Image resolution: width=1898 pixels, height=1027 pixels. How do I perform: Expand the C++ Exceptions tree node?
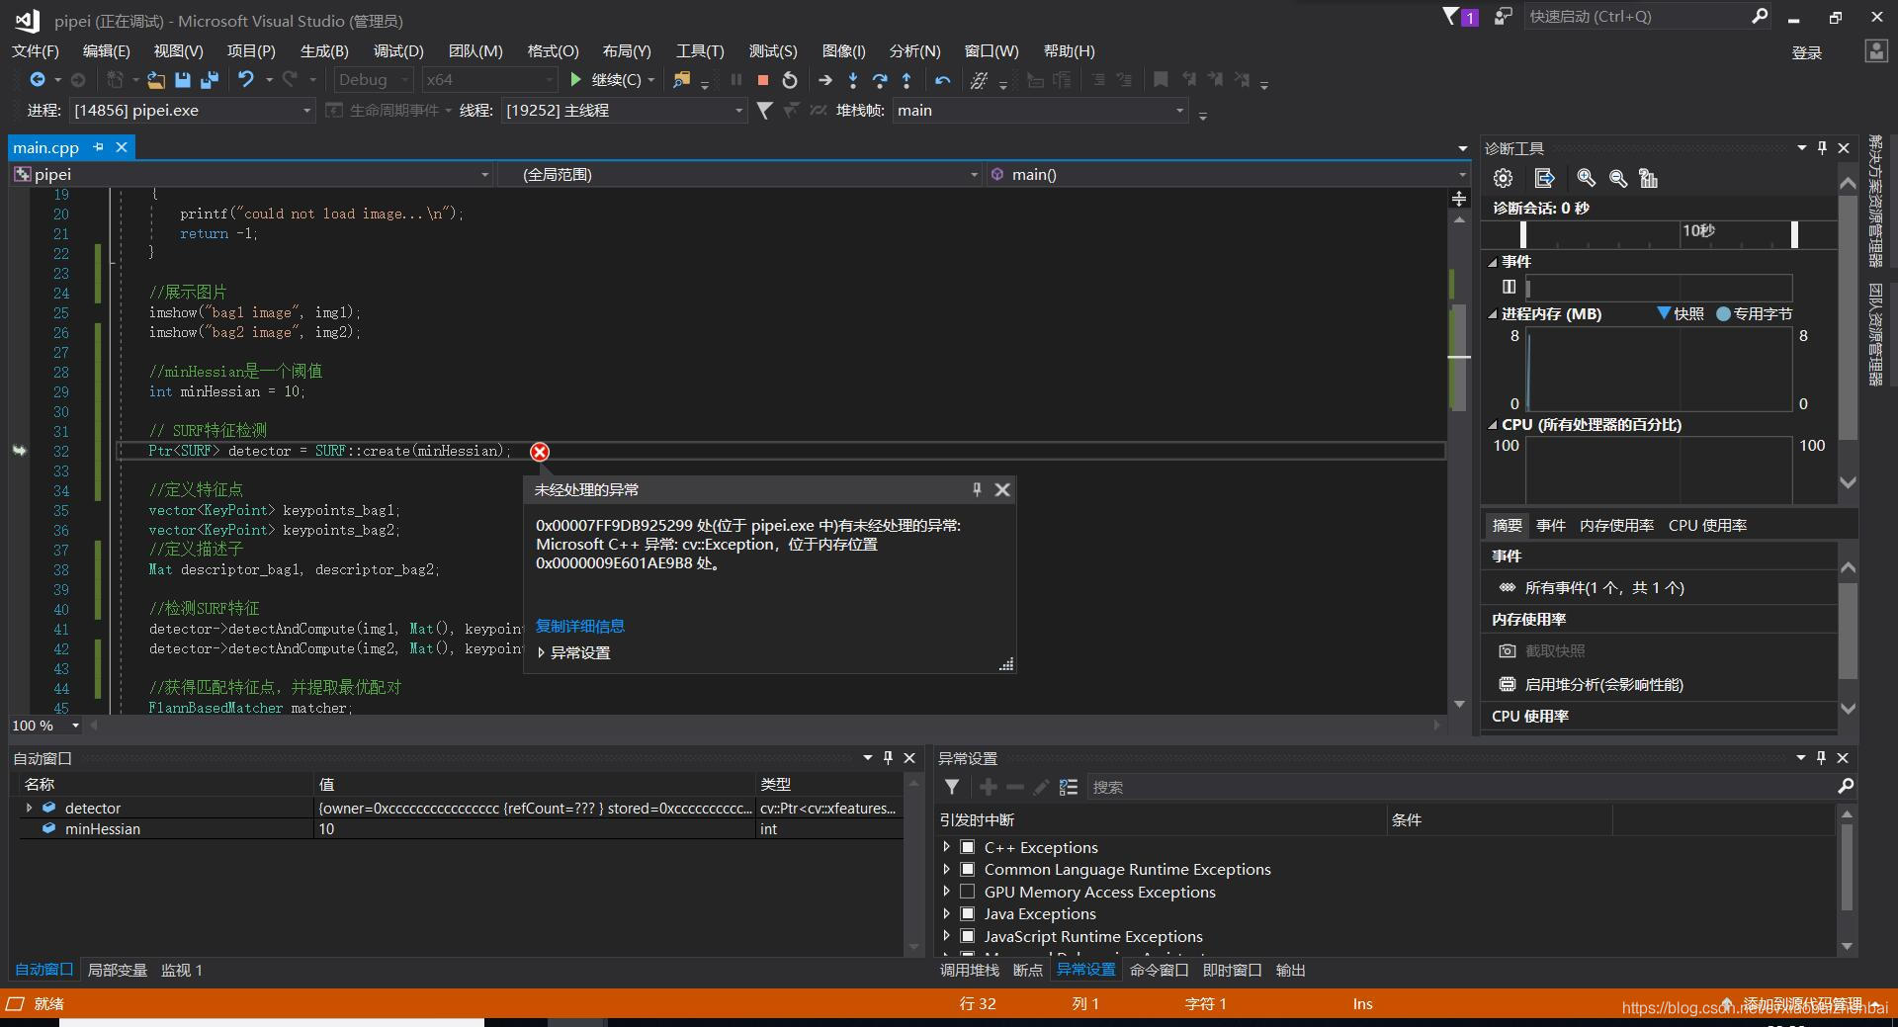point(946,847)
